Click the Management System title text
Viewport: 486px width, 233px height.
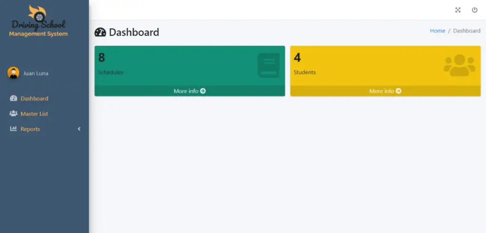coord(38,34)
